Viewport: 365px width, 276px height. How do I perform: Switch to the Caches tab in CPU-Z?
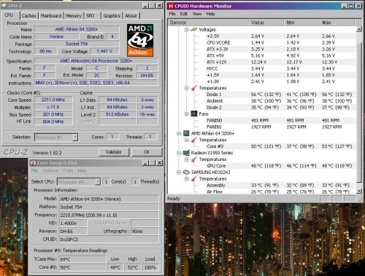pyautogui.click(x=28, y=15)
